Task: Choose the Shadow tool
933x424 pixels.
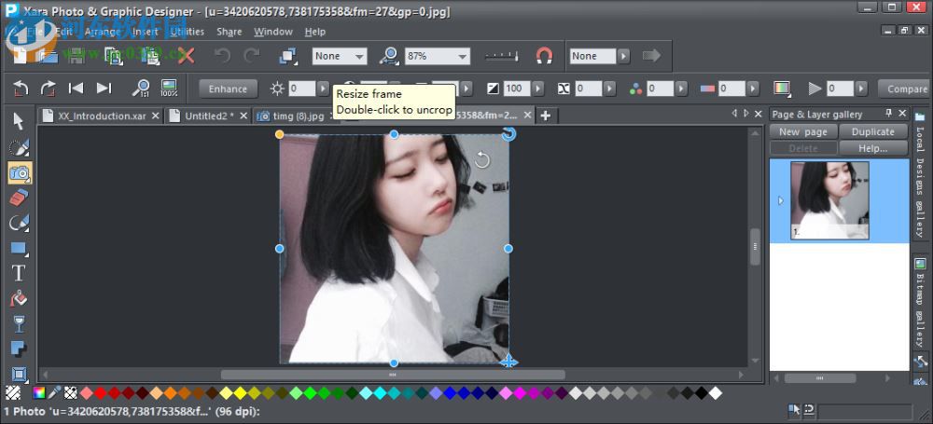Action: 19,349
